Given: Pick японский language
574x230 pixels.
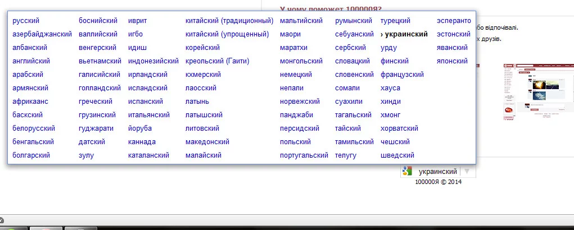Looking at the screenshot, I should pos(452,61).
